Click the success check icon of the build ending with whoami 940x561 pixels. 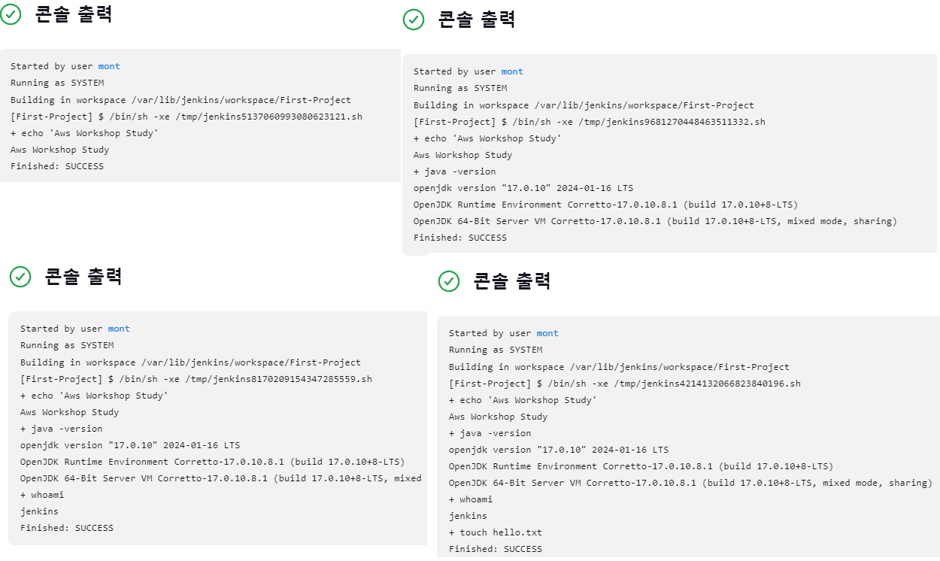tap(20, 277)
